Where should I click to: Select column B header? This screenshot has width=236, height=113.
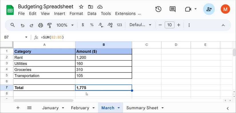[x=104, y=45]
